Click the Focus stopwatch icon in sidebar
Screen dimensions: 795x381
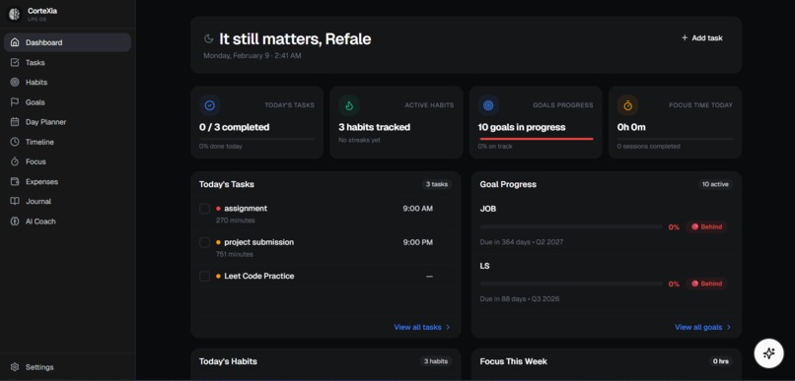click(x=15, y=161)
